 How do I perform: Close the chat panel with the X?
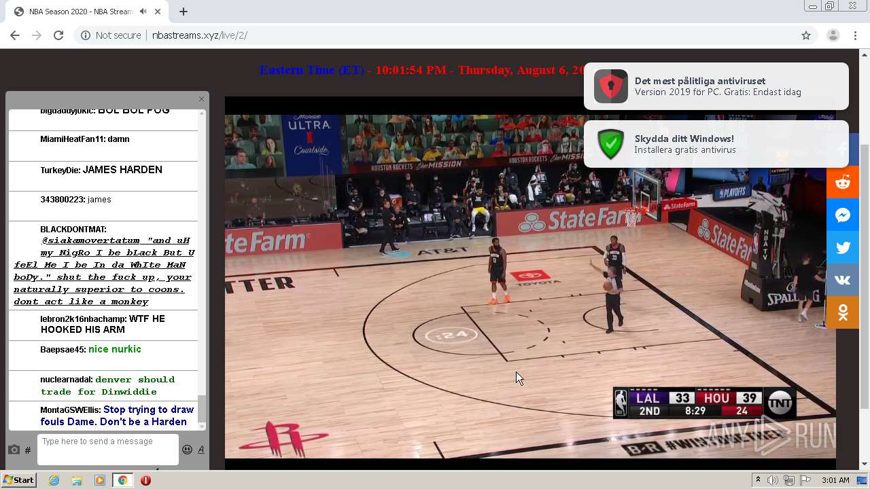coord(201,99)
